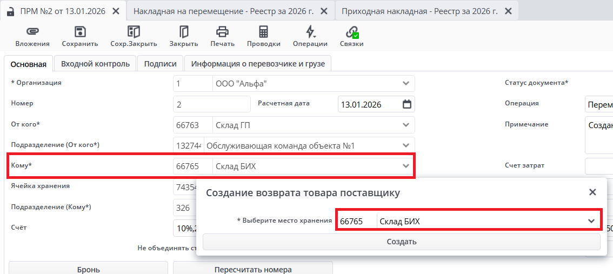Viewport: 613px width, 274px height.
Task: Click the Организация code field with 1
Action: 193,84
